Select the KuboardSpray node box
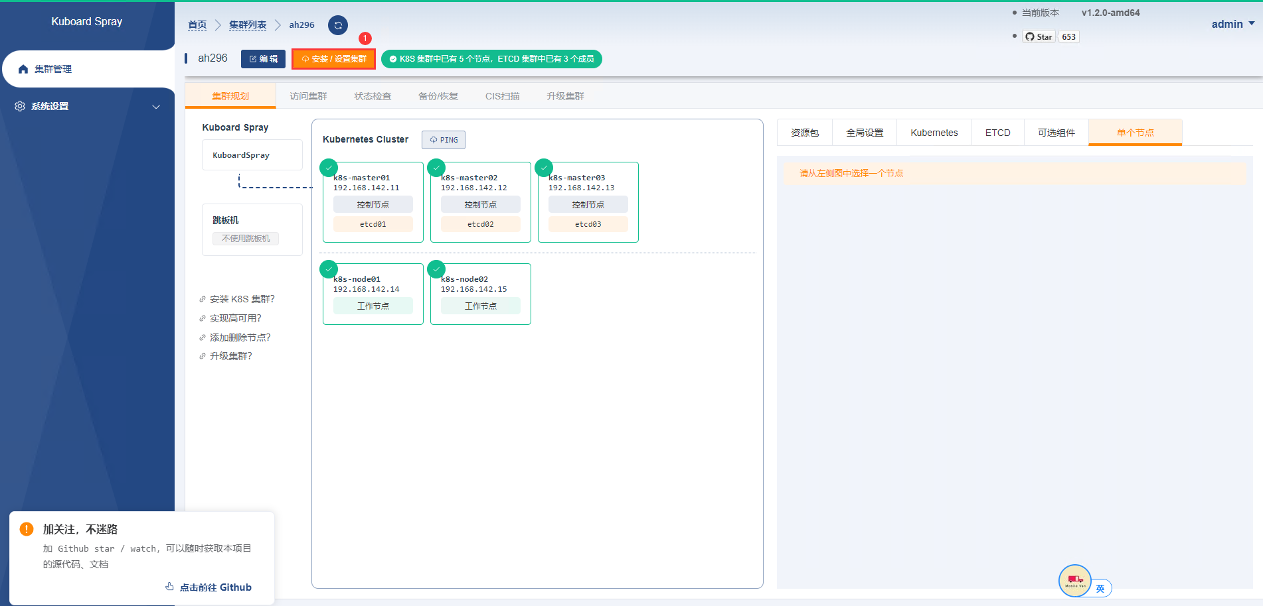The width and height of the screenshot is (1263, 606). click(252, 155)
